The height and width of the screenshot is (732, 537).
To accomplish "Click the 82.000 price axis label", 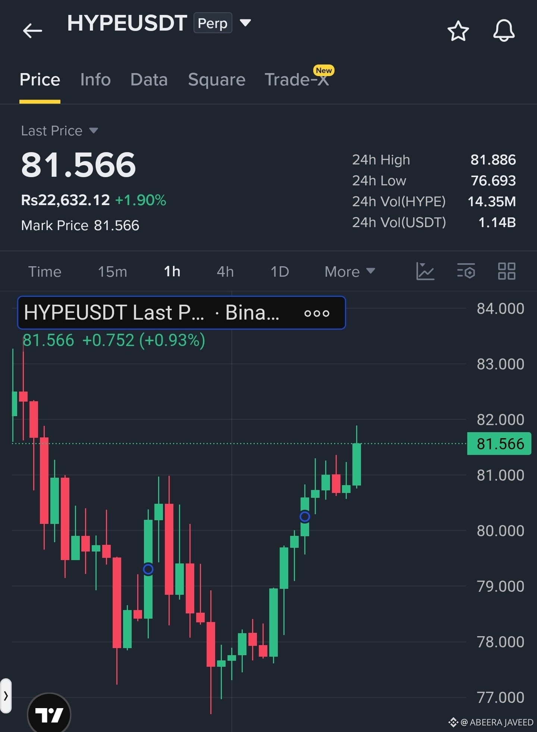I will (500, 420).
